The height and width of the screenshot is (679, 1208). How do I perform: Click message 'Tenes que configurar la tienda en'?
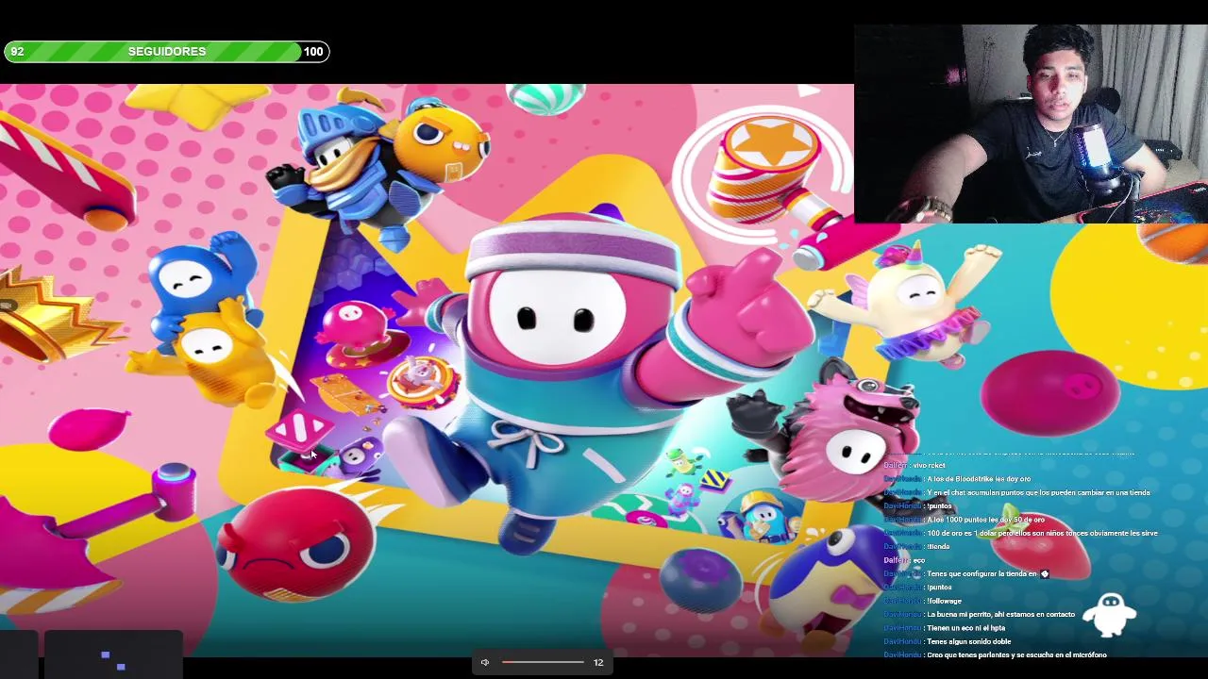pyautogui.click(x=981, y=573)
